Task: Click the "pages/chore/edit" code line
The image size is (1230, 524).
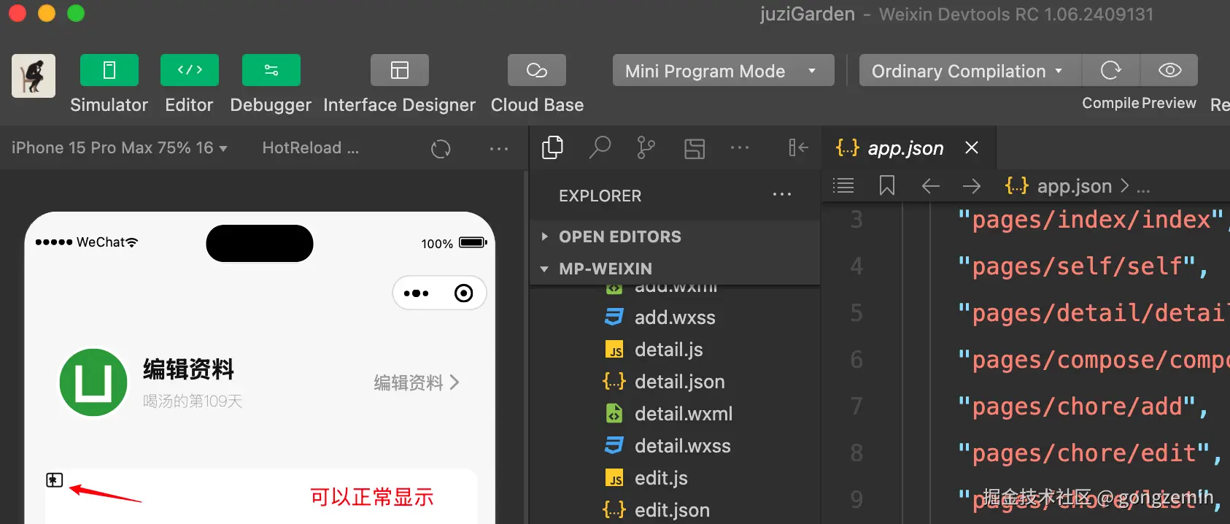Action: [x=1090, y=453]
